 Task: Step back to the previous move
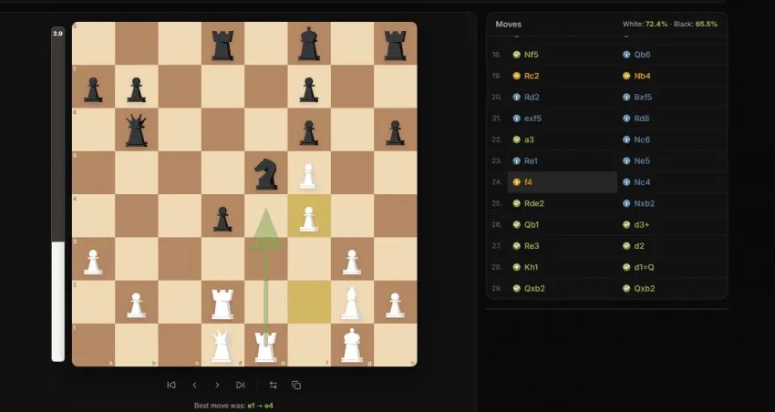[194, 385]
